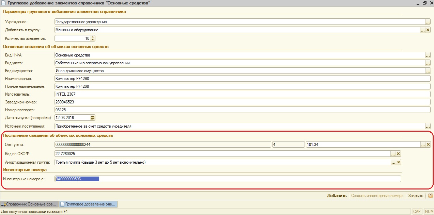Focus Номер паспорта field 08125
Screen dimensions: 434x215
(x=242, y=110)
